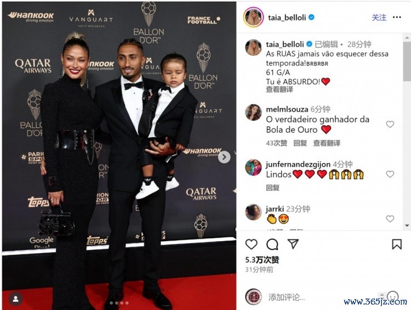View translation of melmlsouza's comment
Screen dimensions: 411x310
point(327,143)
